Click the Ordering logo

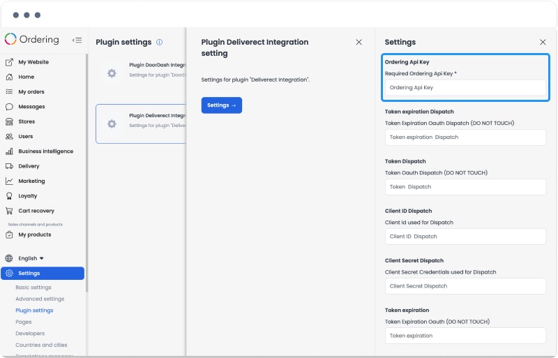(31, 39)
